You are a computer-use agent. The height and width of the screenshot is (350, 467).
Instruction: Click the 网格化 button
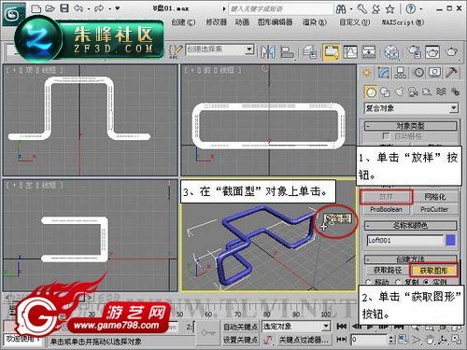tap(434, 197)
